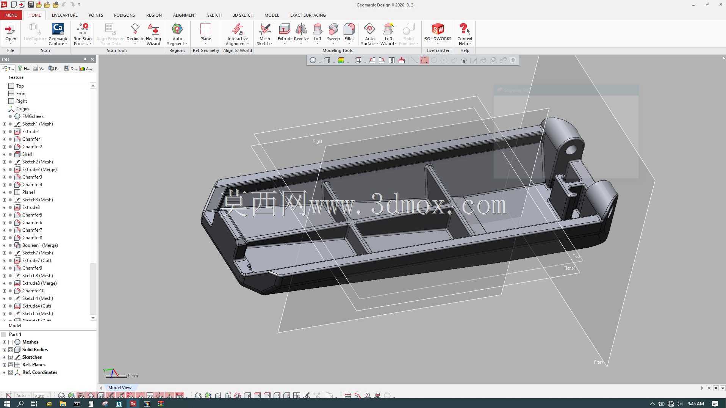Create a reference Plane

(206, 32)
